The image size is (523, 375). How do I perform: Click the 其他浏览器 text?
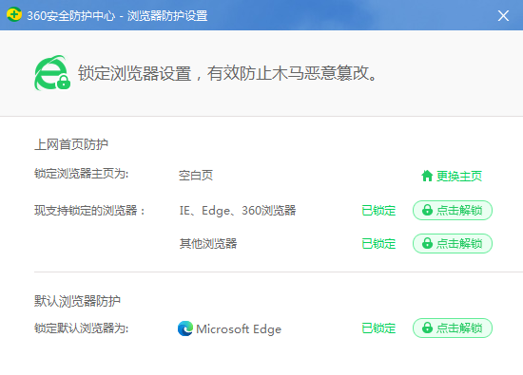(208, 244)
